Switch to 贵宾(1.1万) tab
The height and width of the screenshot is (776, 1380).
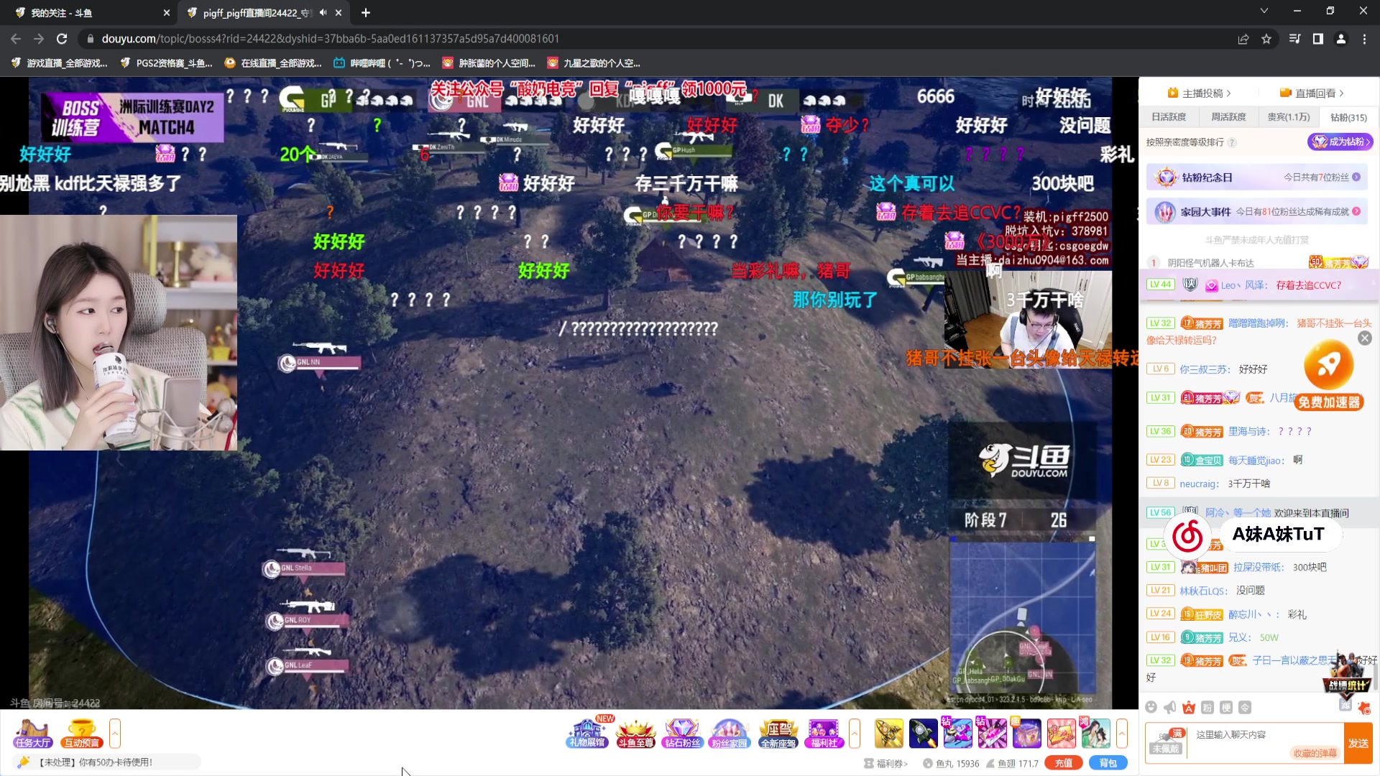coord(1288,117)
